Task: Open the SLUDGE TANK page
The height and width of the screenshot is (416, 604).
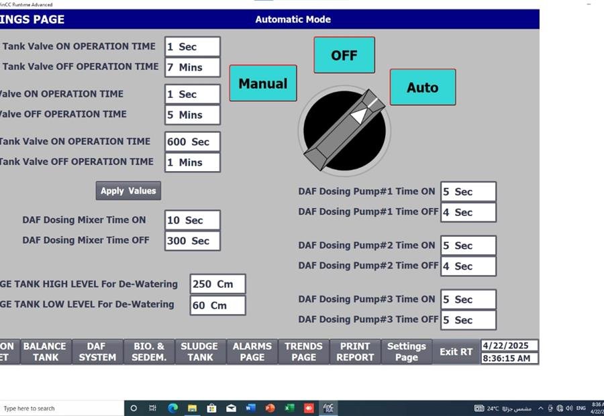Action: click(200, 352)
